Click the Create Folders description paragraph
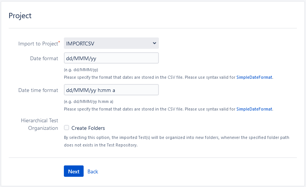306x187 pixels. point(176,141)
